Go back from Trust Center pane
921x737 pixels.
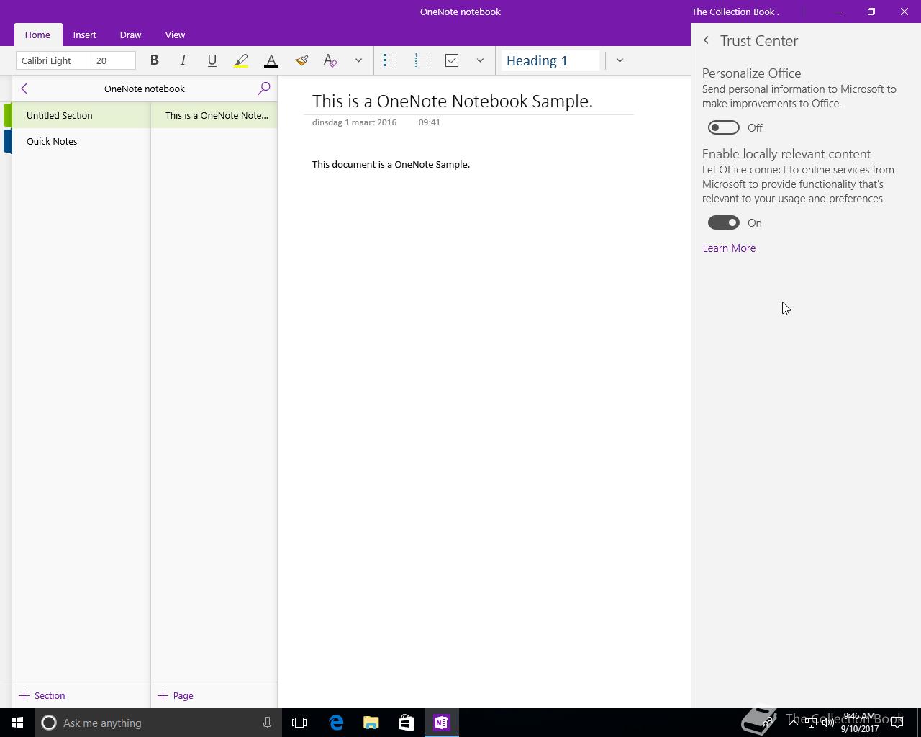[706, 41]
